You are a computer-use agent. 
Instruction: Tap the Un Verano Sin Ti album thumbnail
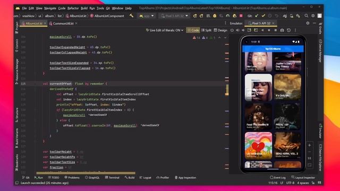[258, 145]
